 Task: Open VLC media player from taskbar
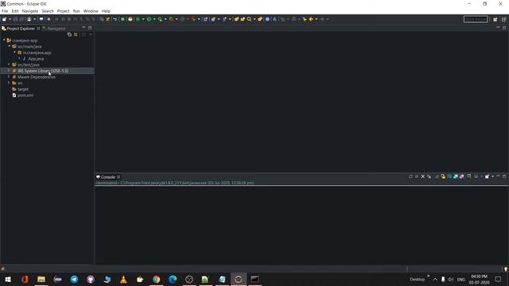(123, 279)
